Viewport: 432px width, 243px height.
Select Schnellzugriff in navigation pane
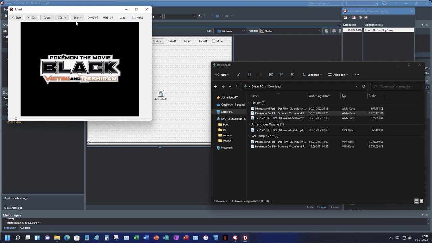coord(229,97)
